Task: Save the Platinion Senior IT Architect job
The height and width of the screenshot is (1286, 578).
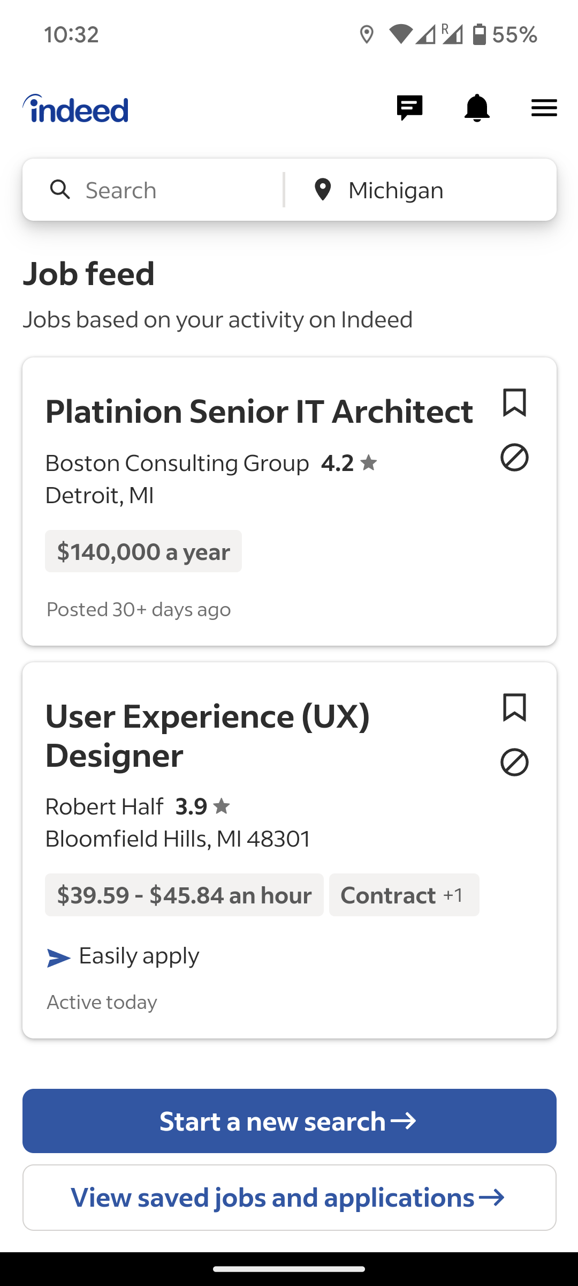Action: click(x=514, y=402)
